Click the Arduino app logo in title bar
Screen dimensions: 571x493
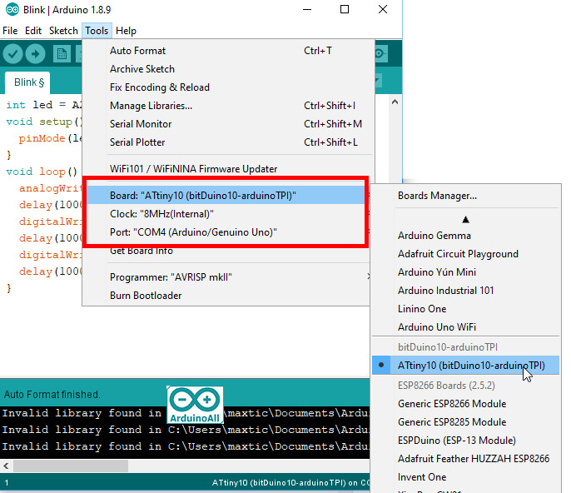coord(12,9)
